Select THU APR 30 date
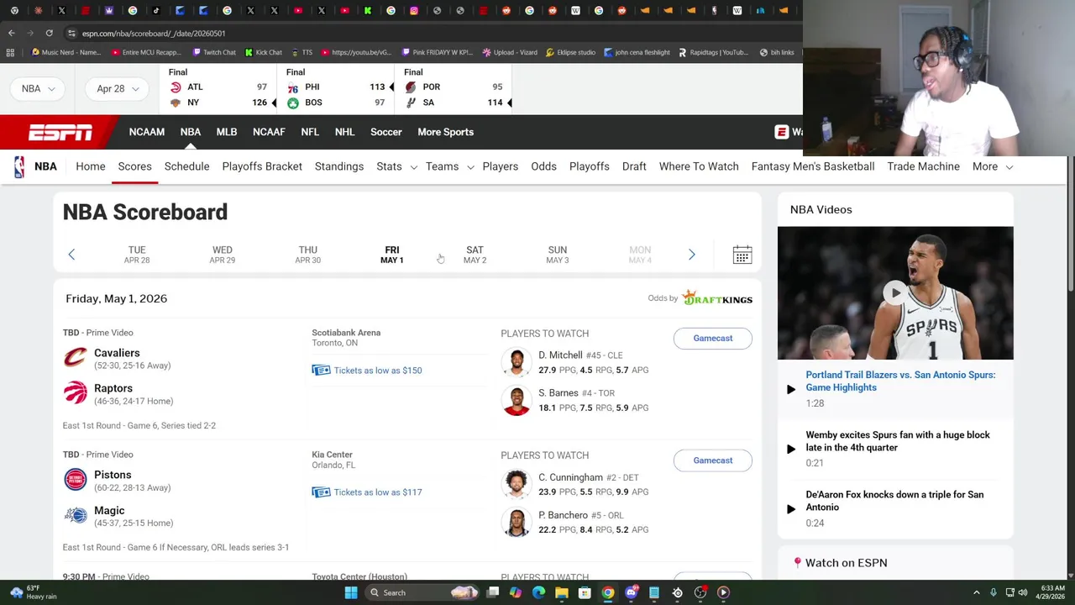Image resolution: width=1075 pixels, height=605 pixels. 307,255
